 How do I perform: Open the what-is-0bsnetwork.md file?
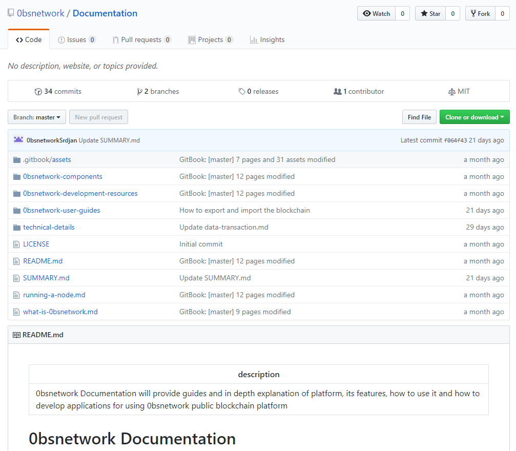[x=60, y=312]
